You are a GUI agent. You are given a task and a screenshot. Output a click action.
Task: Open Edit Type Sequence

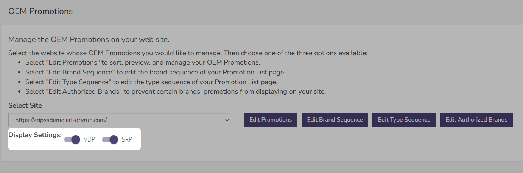(404, 120)
